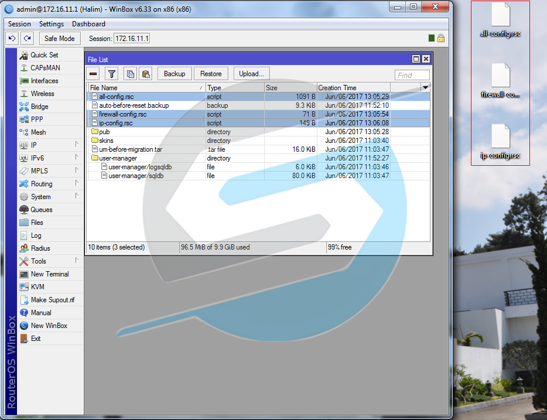The height and width of the screenshot is (420, 547).
Task: Undo last action with the back arrow
Action: [x=12, y=38]
